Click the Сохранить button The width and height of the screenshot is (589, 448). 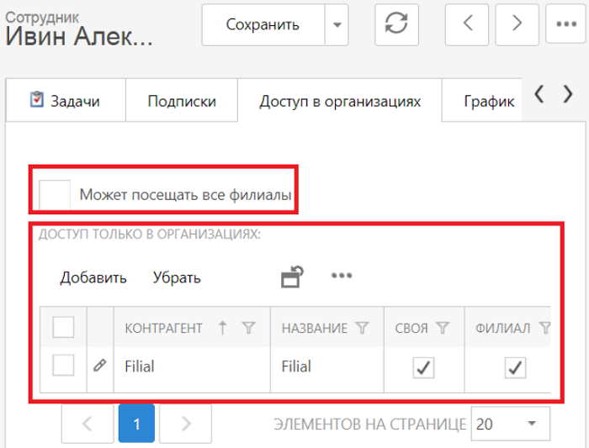coord(263,25)
